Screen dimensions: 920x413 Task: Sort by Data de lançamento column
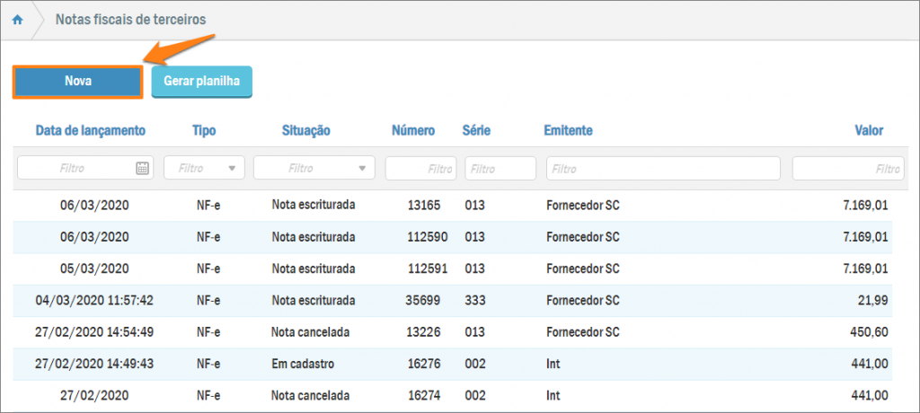coord(90,131)
